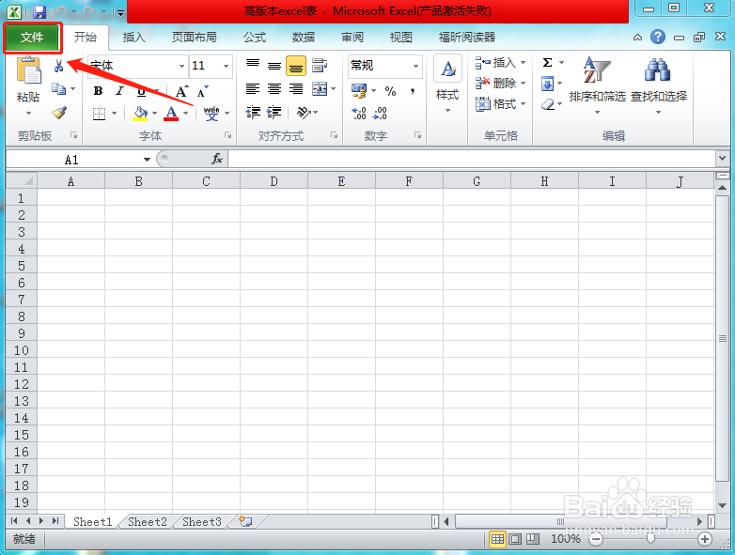Viewport: 735px width, 555px height.
Task: Click the Increase Font Size icon
Action: (x=181, y=91)
